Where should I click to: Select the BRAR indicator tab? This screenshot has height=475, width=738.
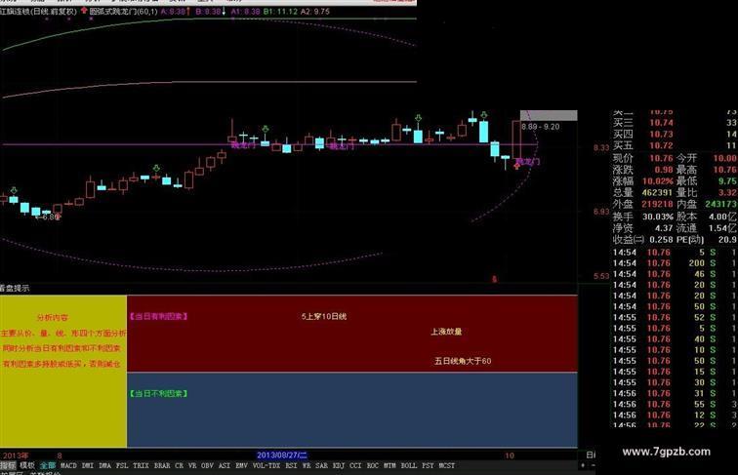[x=162, y=465]
